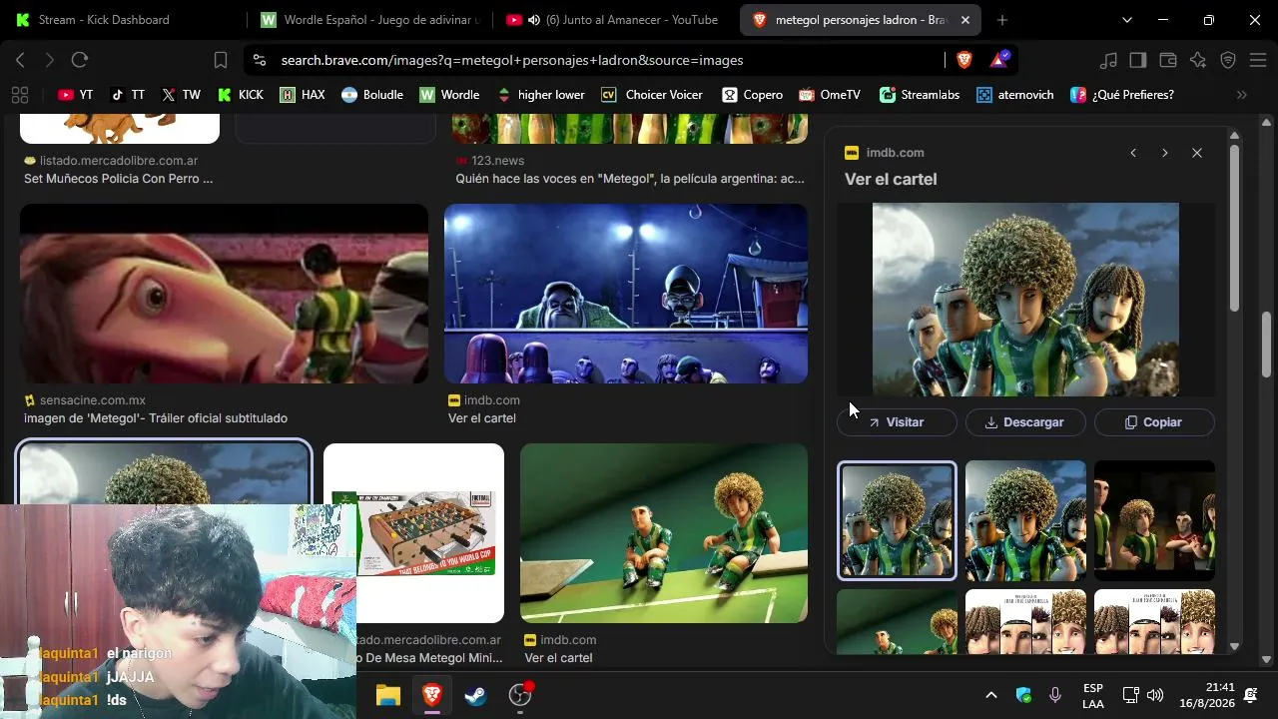Open the aternovich bookmark
The width and height of the screenshot is (1278, 719).
(x=1015, y=95)
